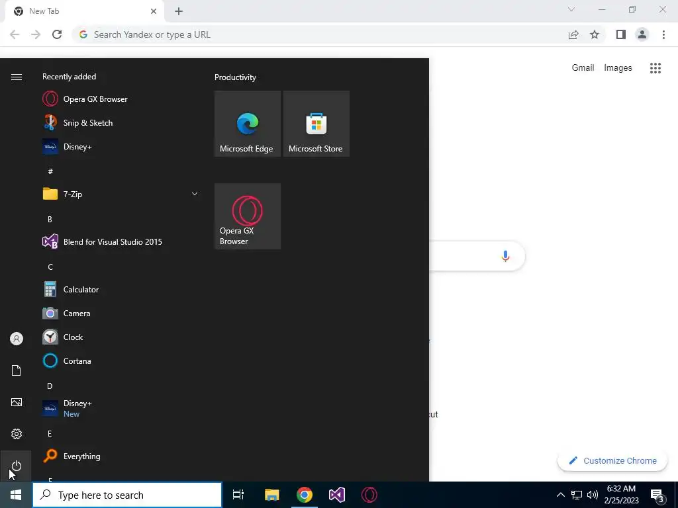Open Chrome profile avatar

tap(642, 34)
